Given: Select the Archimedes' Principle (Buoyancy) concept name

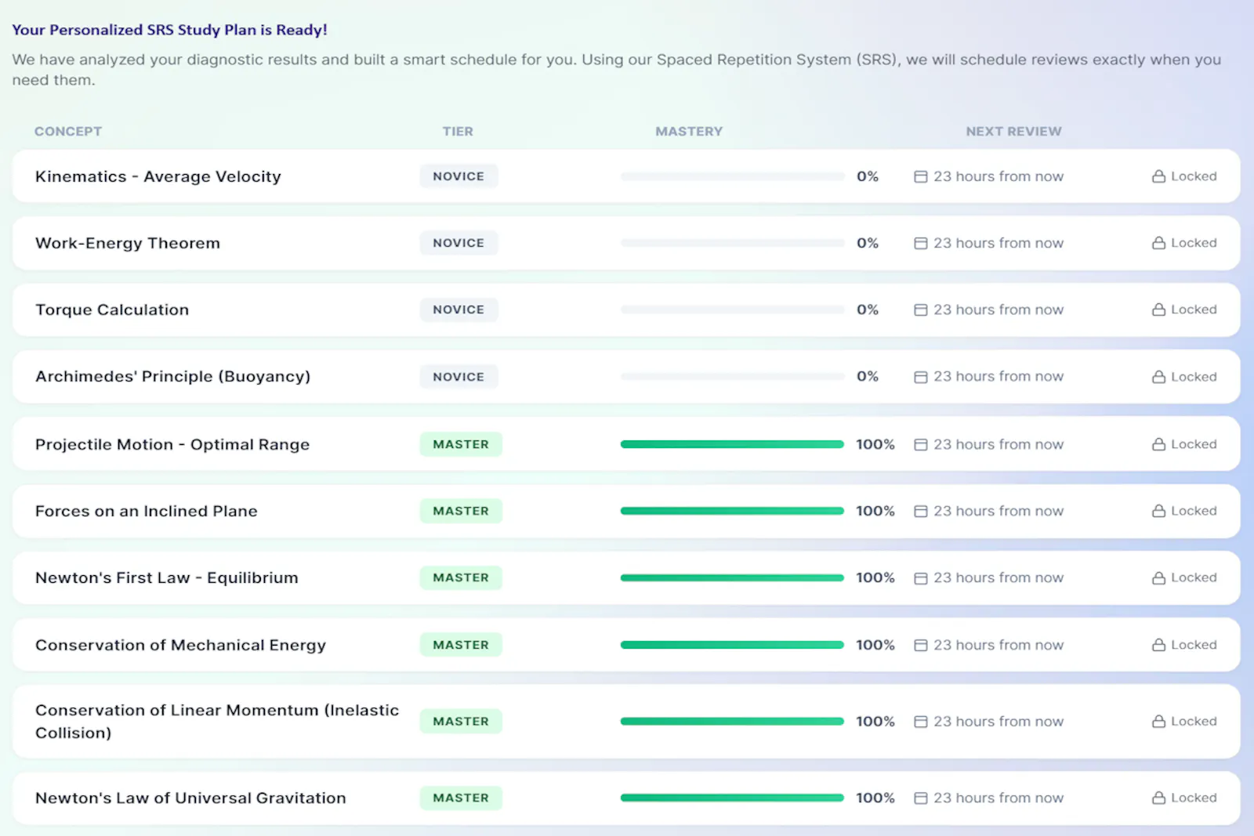Looking at the screenshot, I should tap(173, 377).
